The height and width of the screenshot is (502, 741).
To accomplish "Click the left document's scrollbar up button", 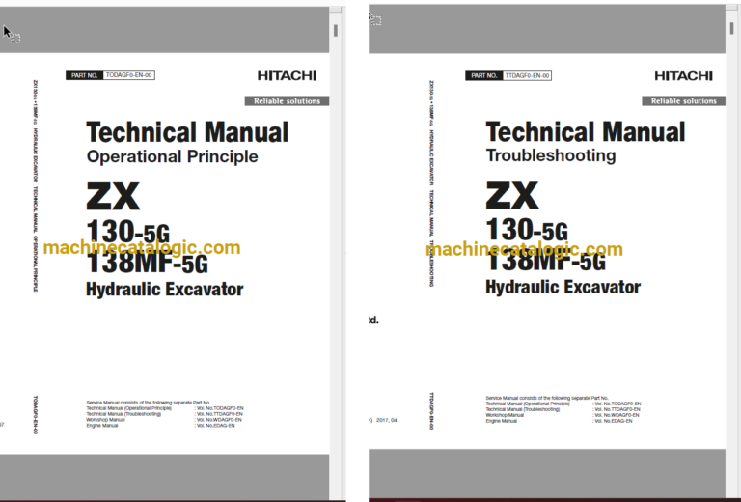I will click(335, 10).
